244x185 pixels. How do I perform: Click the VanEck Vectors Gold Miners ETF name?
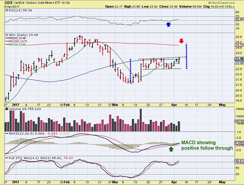[x=37, y=3]
